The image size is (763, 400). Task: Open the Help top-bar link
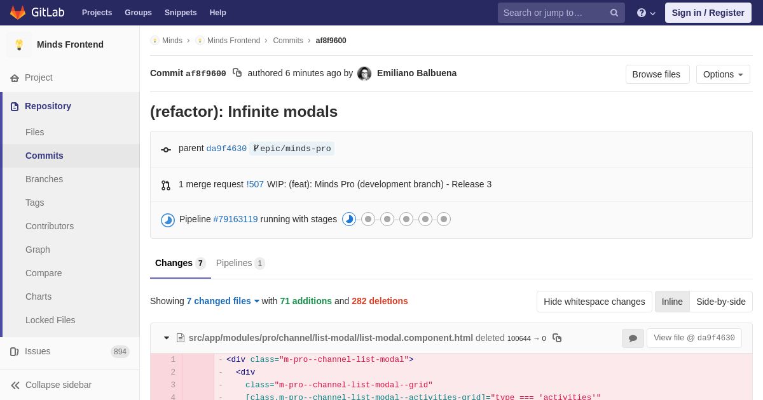(x=218, y=13)
